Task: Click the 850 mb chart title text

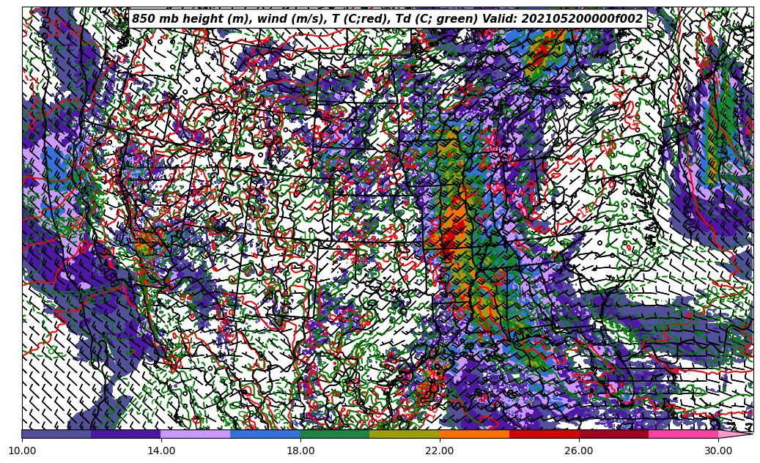Action: point(387,19)
